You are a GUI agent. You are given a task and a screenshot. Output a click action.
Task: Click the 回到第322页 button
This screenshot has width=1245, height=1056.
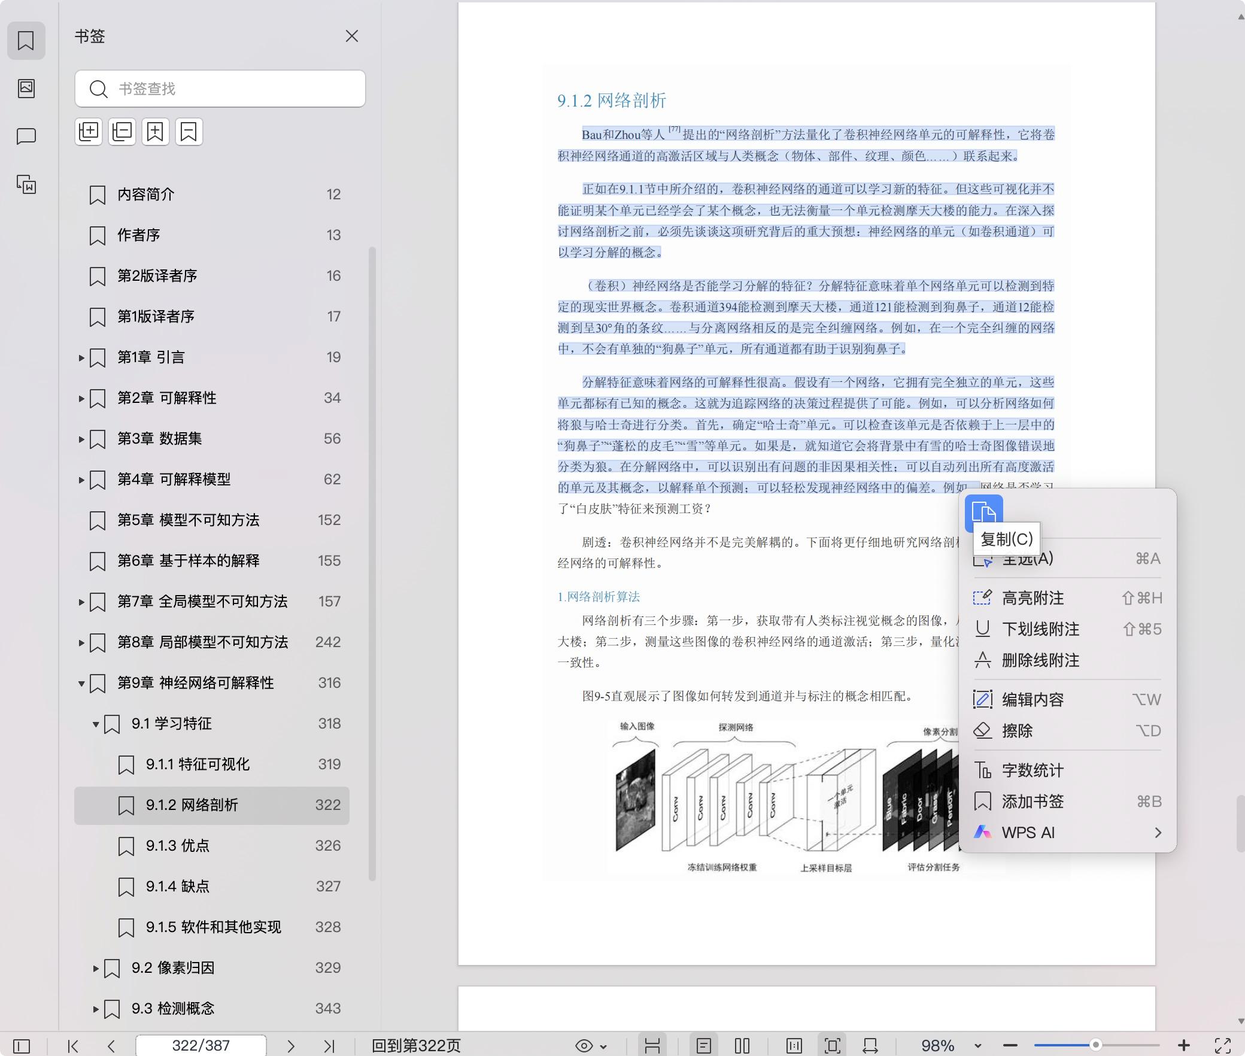pos(416,1046)
